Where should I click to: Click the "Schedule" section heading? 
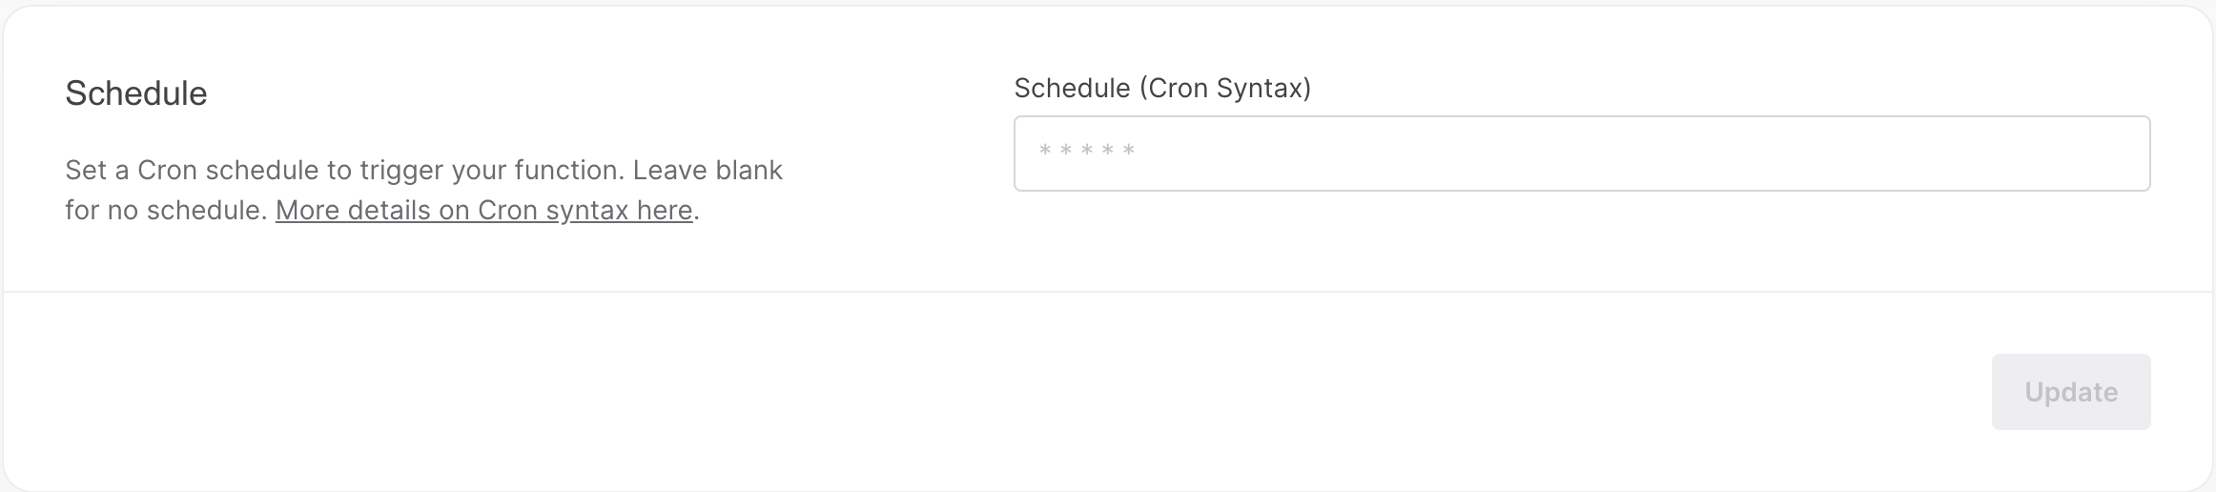pyautogui.click(x=136, y=93)
